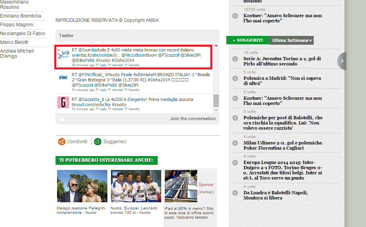Click retweet under the 21 minutes ago tweet
The image size is (366, 227).
click(117, 90)
